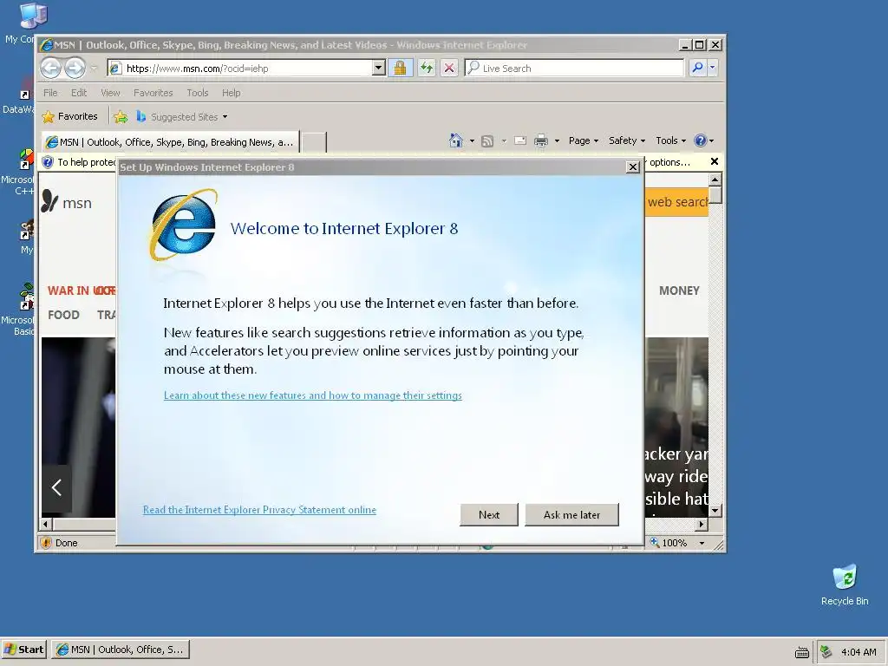Open recent pages dropdown beside Forward arrow
This screenshot has height=666, width=888.
[94, 69]
